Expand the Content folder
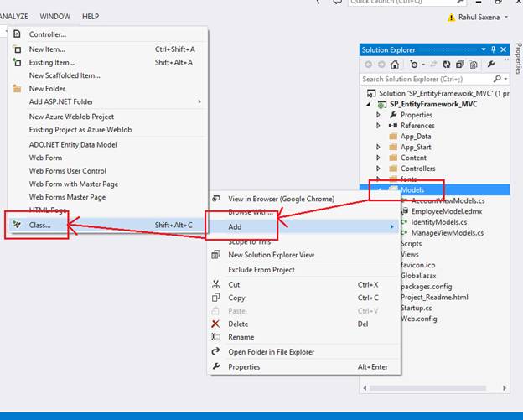This screenshot has width=523, height=420. [x=378, y=158]
